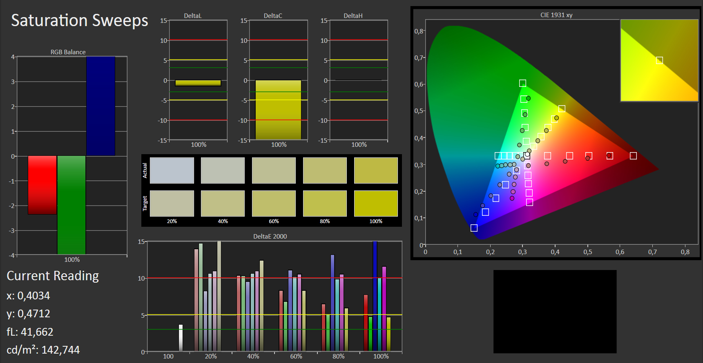The image size is (703, 363).
Task: Click the red 100% DeltaE bar
Action: (366, 323)
